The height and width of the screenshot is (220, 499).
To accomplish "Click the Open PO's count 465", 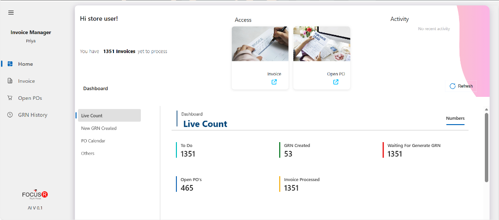I will pyautogui.click(x=187, y=188).
